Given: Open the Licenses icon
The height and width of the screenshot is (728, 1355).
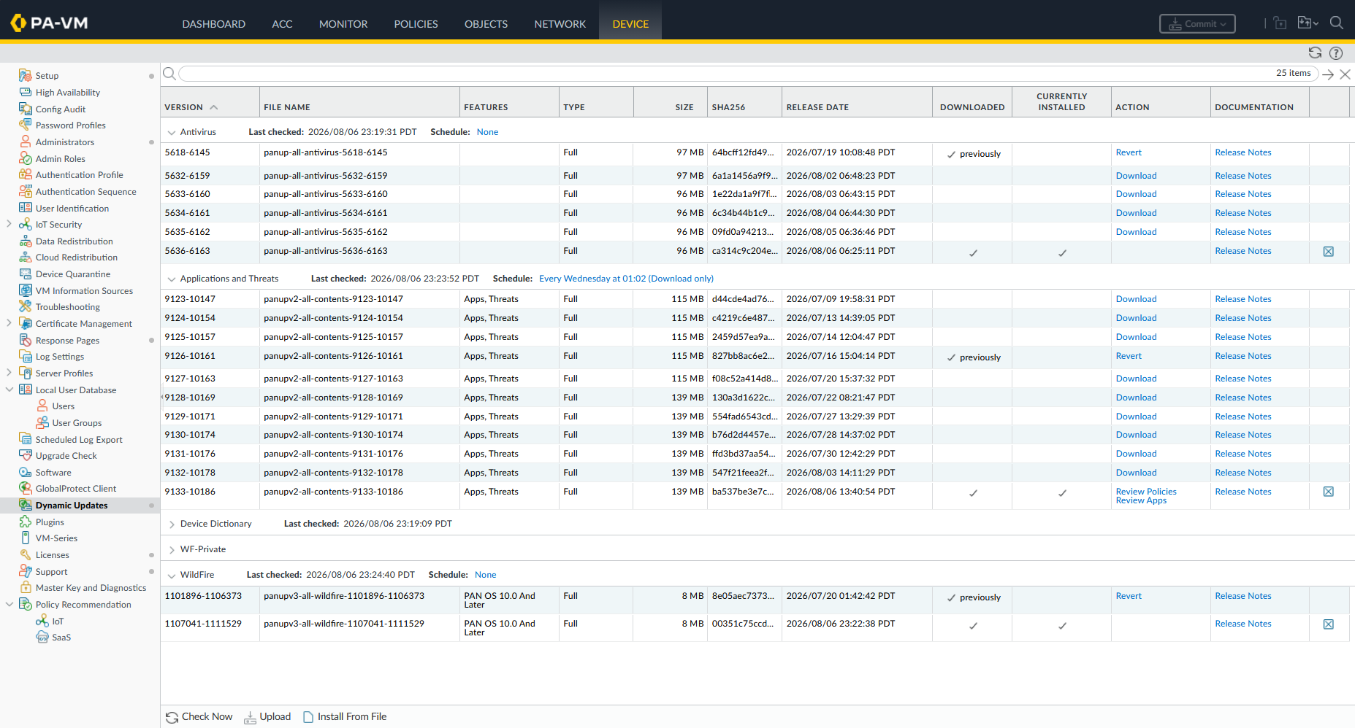Looking at the screenshot, I should pyautogui.click(x=26, y=555).
